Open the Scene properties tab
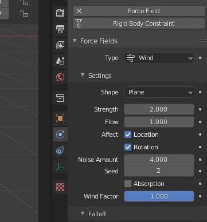 coord(60,61)
